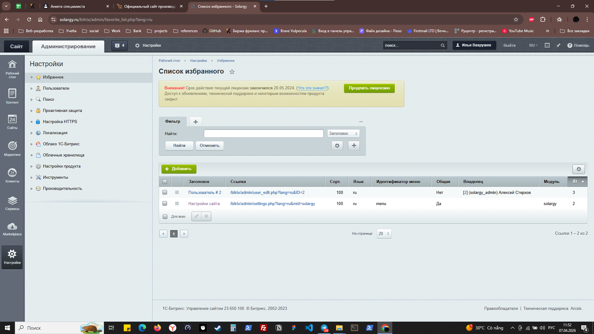Viewport: 594px width, 334px height.
Task: Click the edit pencil for selected rows
Action: [x=196, y=216]
